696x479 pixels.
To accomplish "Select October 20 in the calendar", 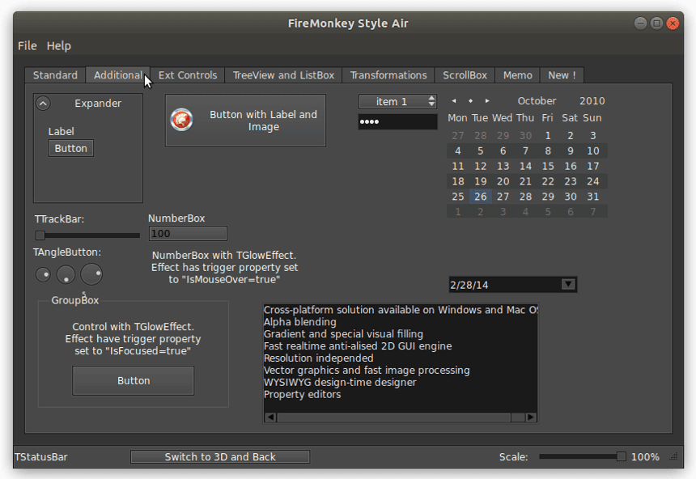I will [x=503, y=181].
